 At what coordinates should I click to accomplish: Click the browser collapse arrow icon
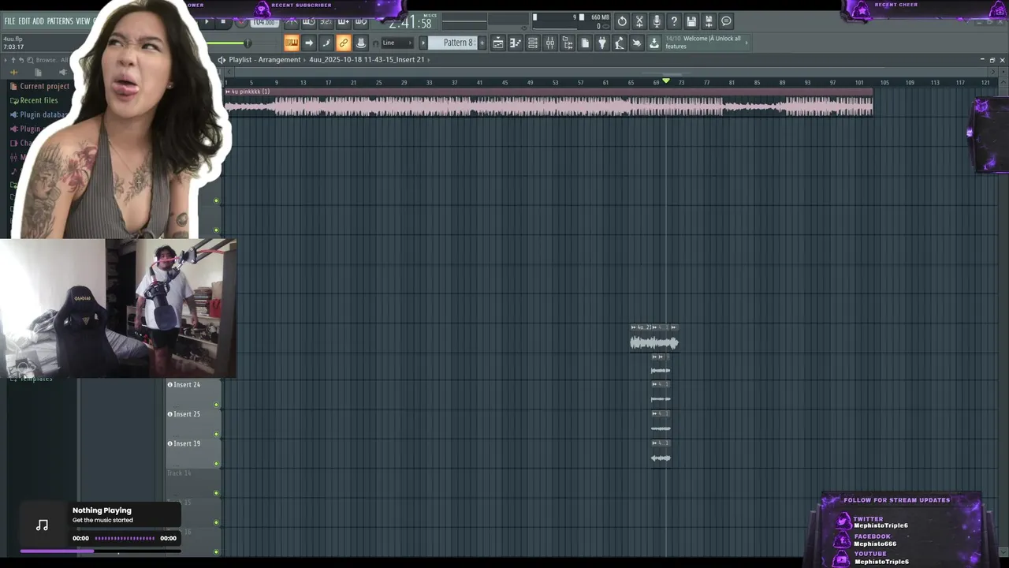[x=6, y=60]
